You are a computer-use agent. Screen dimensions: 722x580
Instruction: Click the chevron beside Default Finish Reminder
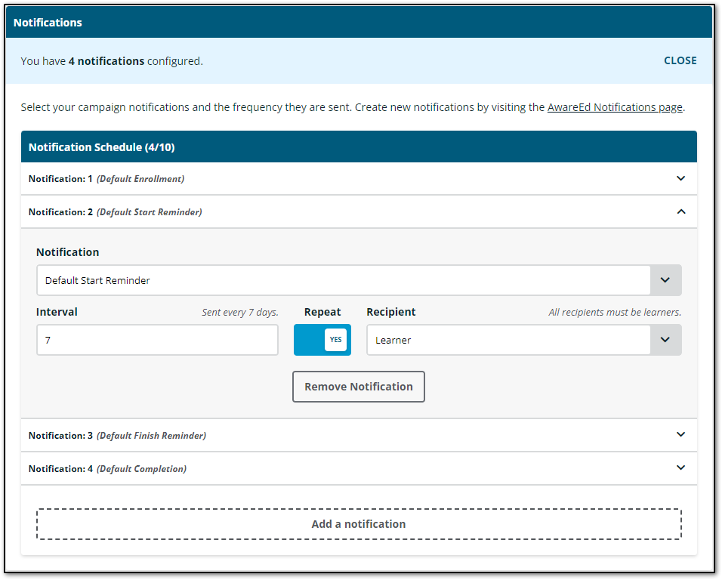coord(680,435)
